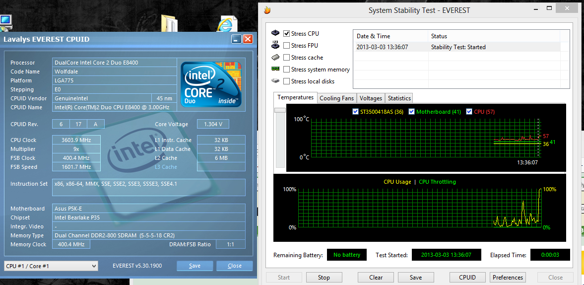Click the 3603.9 MHz CPU Clock value
Screen dimensions: 584x285
pyautogui.click(x=76, y=140)
